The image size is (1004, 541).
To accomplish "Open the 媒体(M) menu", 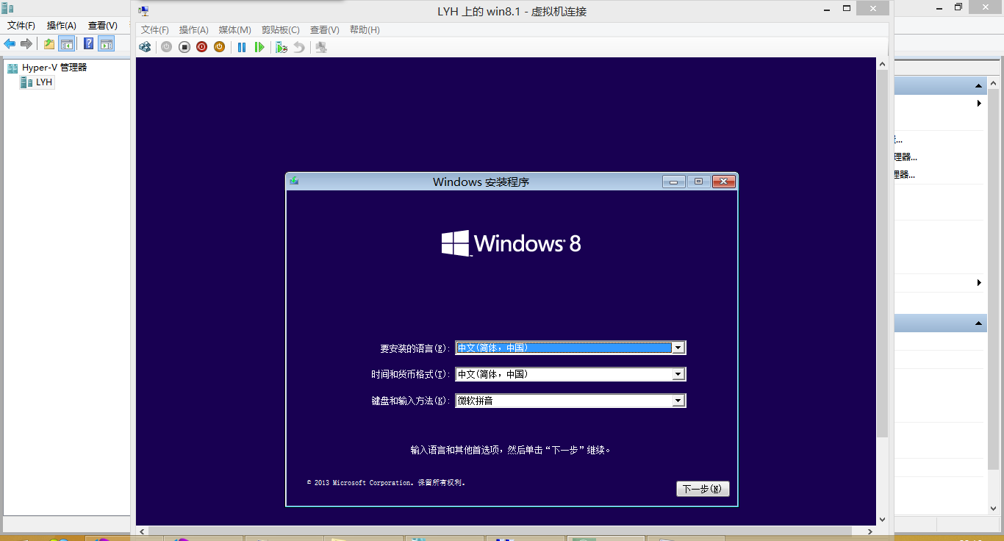I will click(235, 30).
